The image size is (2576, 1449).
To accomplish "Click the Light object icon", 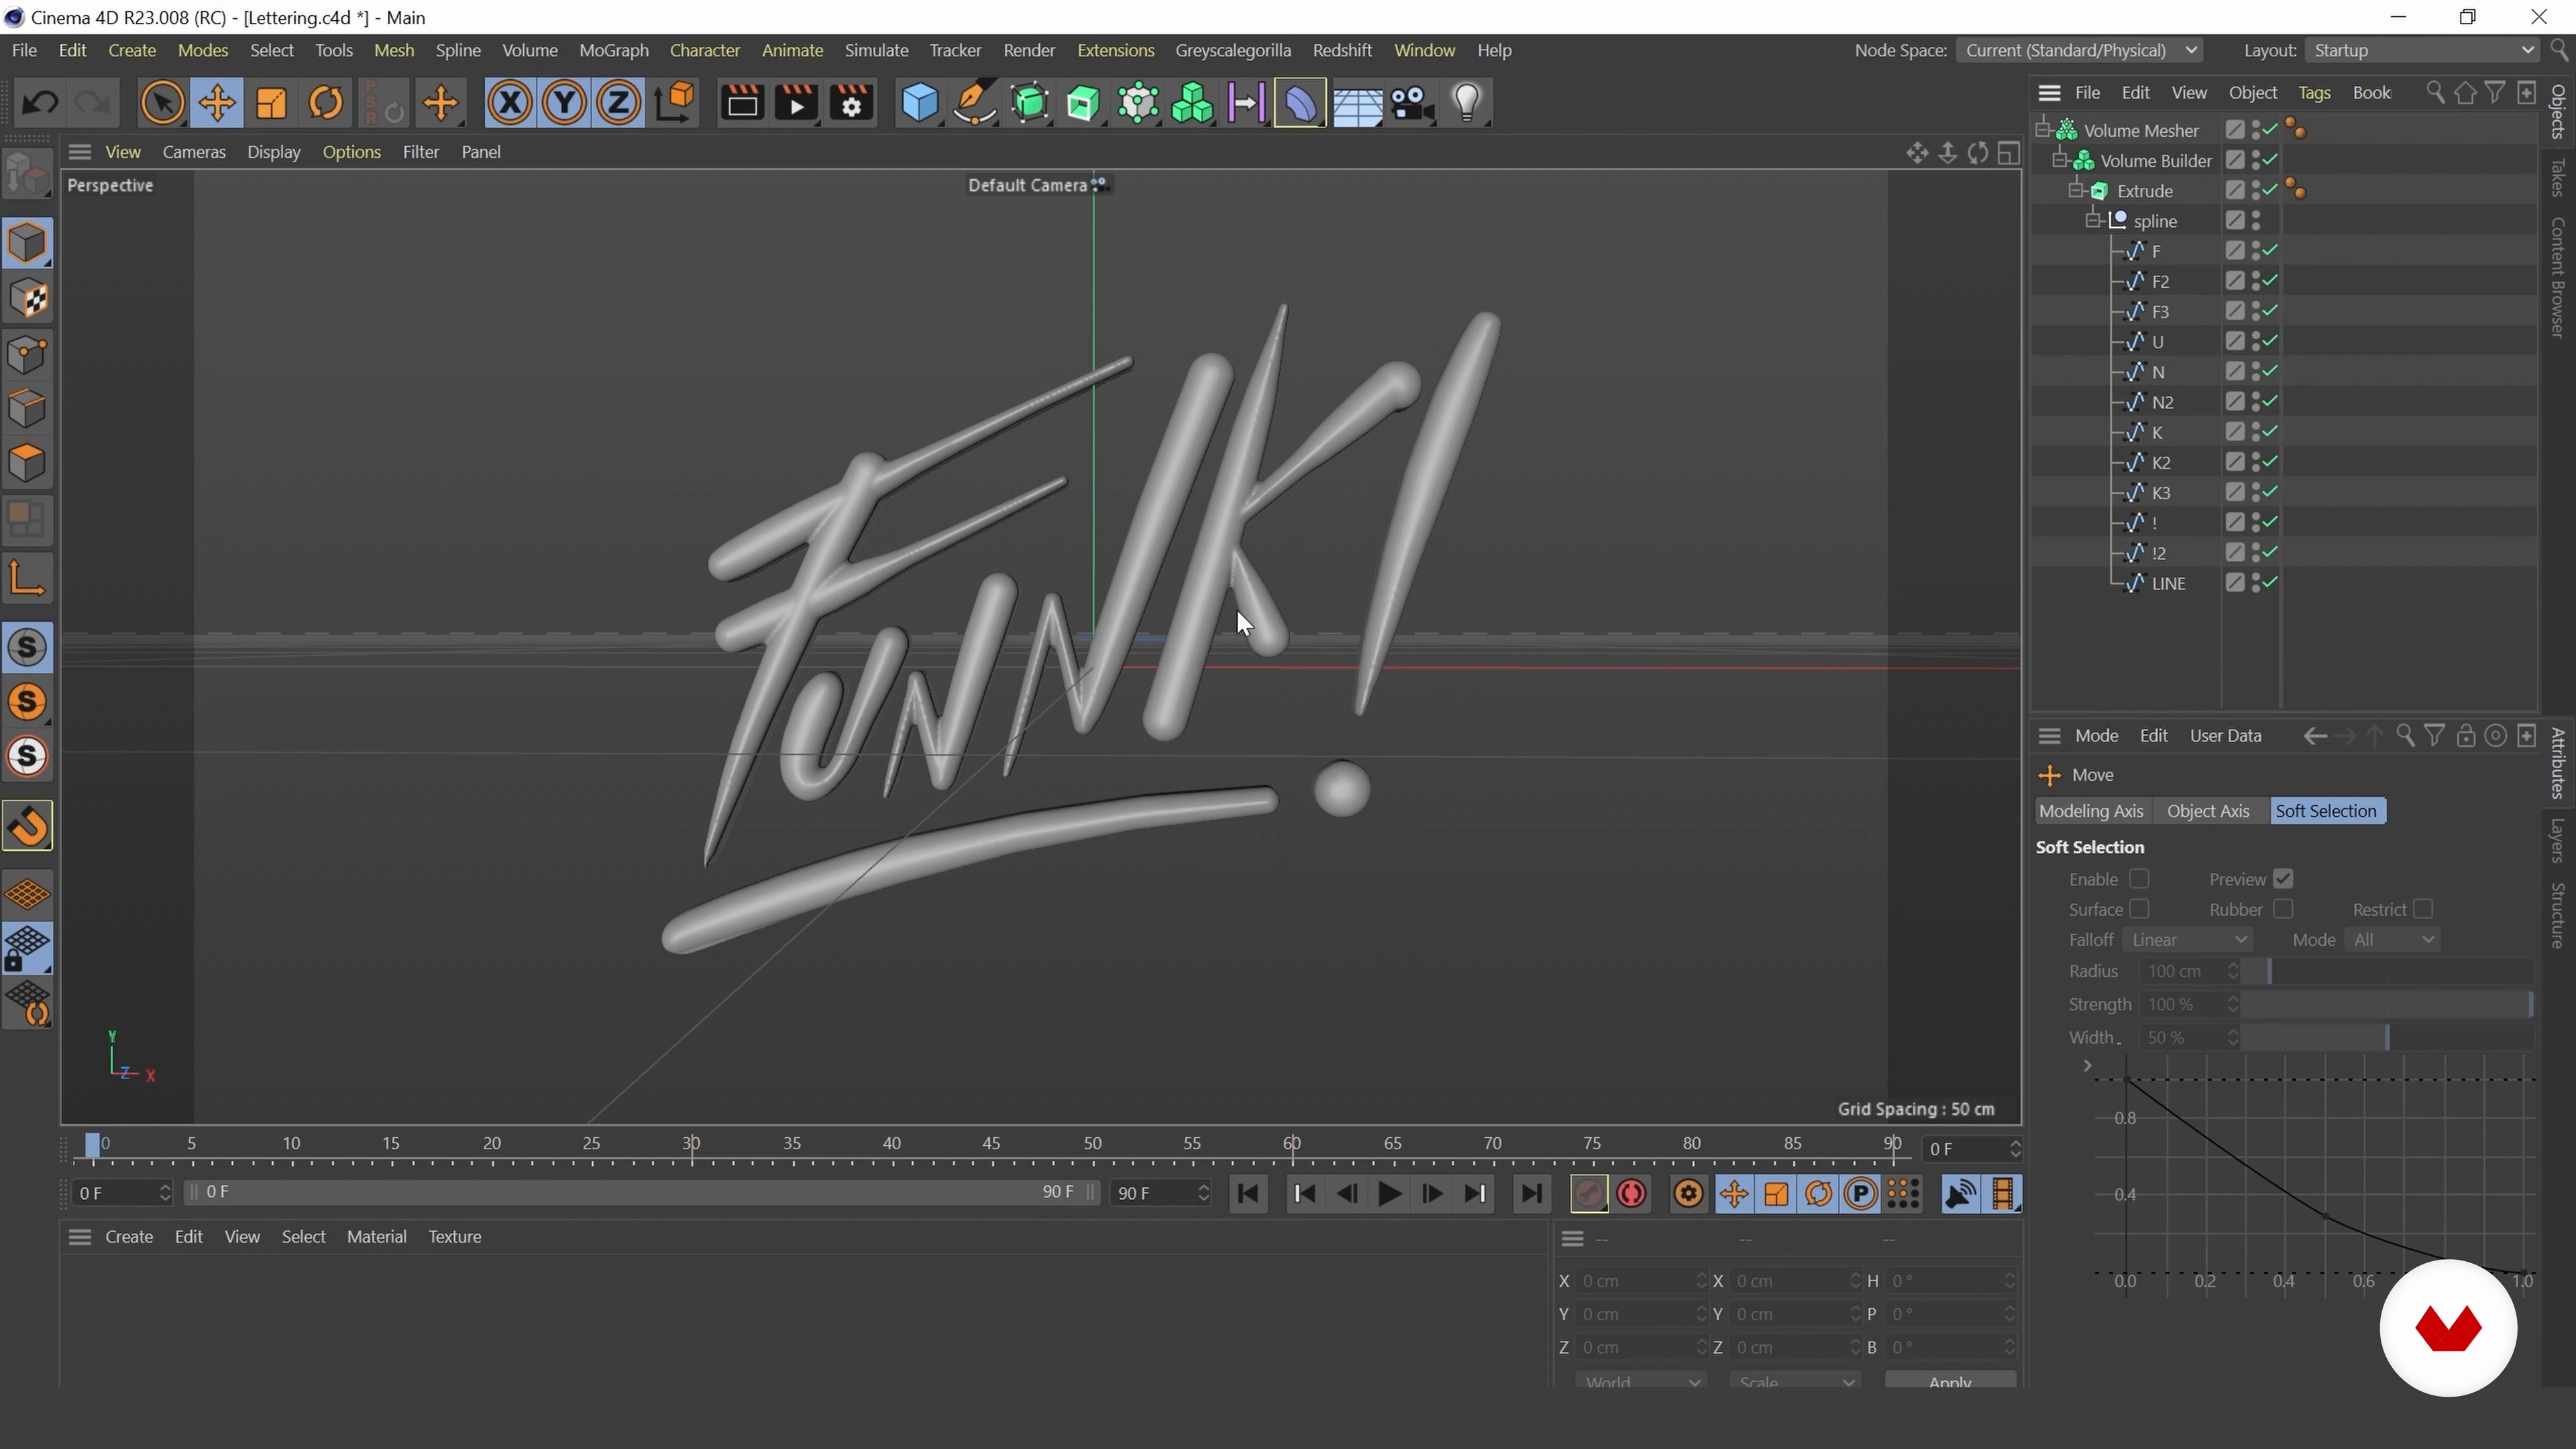I will click(1467, 103).
